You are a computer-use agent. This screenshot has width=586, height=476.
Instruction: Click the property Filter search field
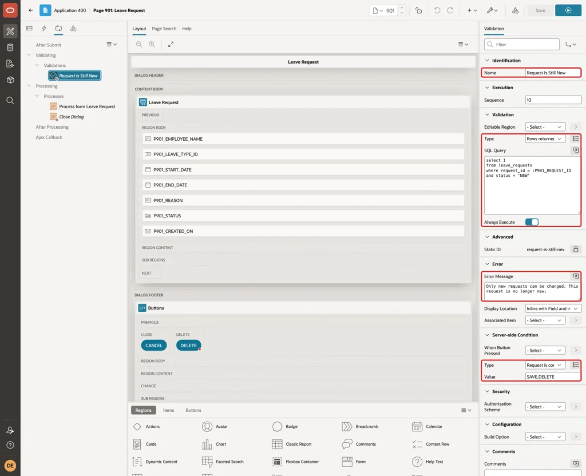(x=521, y=45)
